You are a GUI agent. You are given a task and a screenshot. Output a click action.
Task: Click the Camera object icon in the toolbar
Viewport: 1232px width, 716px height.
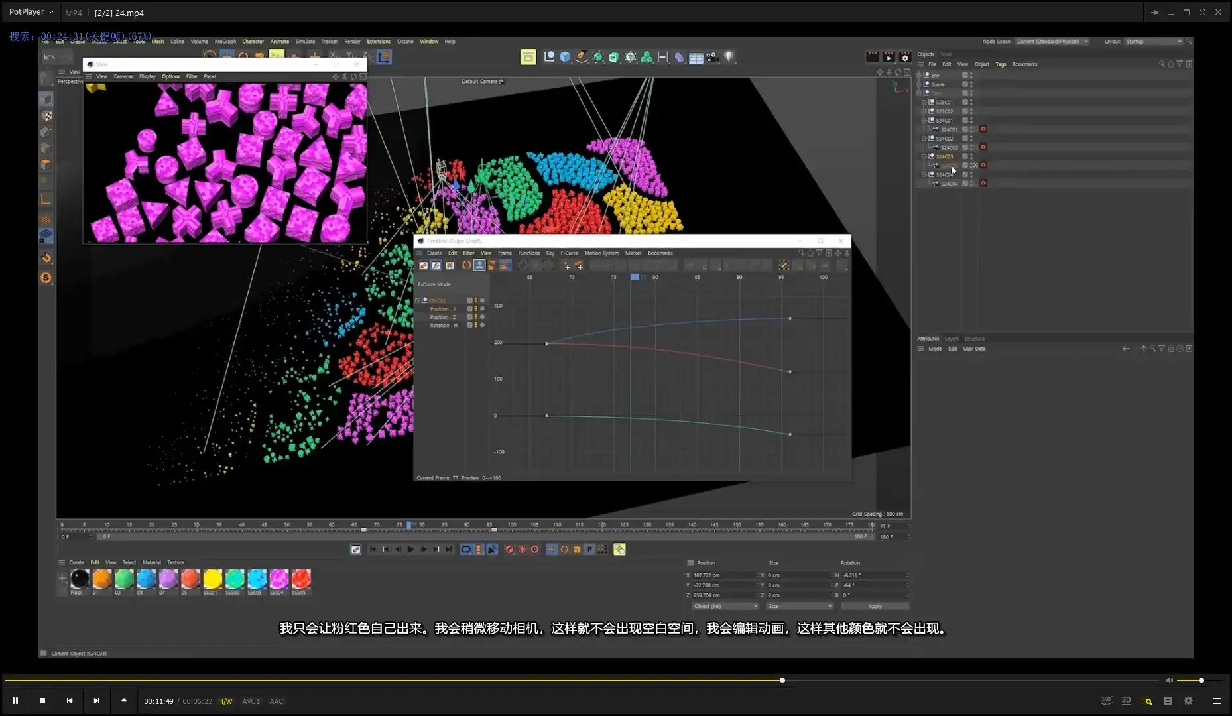[712, 57]
